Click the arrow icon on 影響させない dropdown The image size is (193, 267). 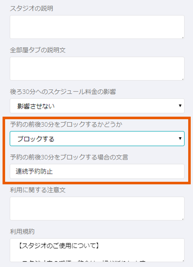[x=180, y=106]
